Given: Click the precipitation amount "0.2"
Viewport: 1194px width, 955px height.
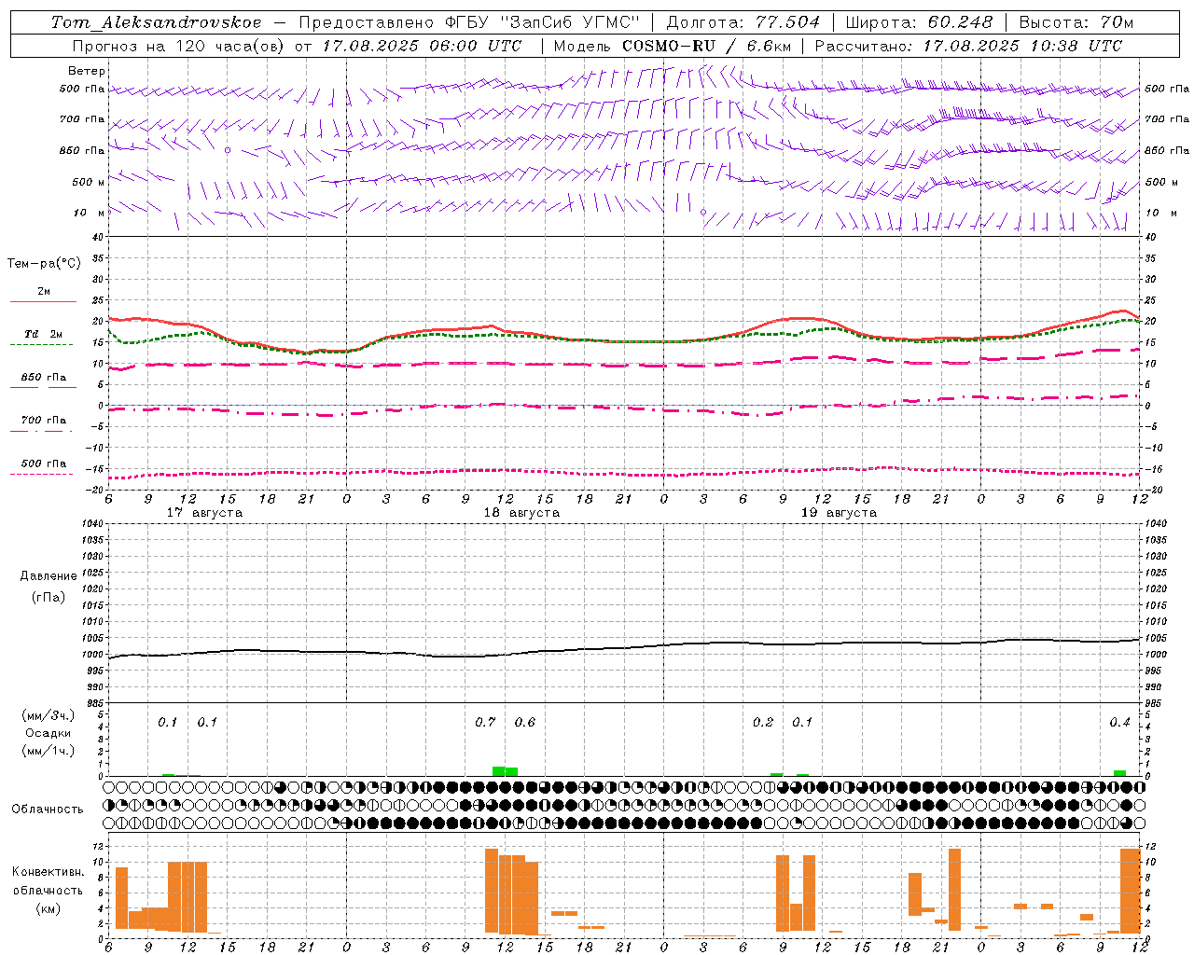Looking at the screenshot, I should tap(763, 722).
